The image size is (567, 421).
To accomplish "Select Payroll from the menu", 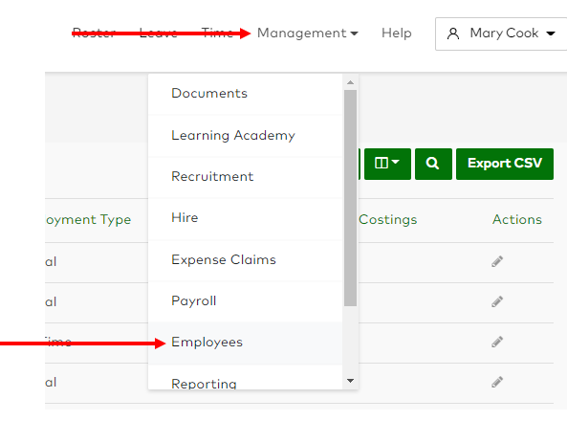I will click(245, 301).
